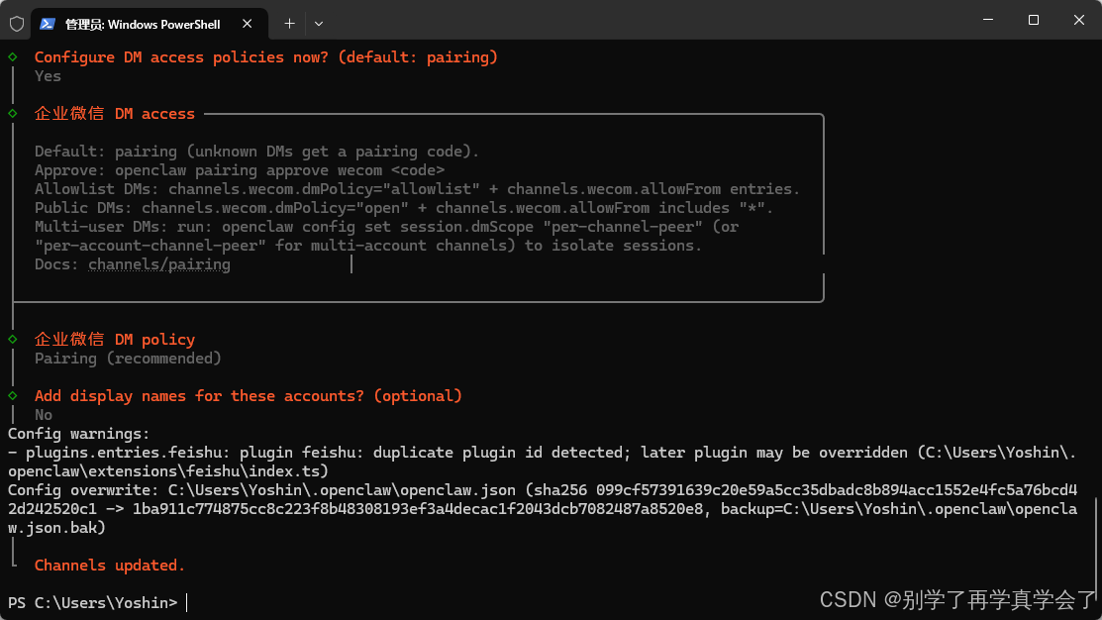
Task: Click the shield icon in the title bar
Action: click(17, 24)
